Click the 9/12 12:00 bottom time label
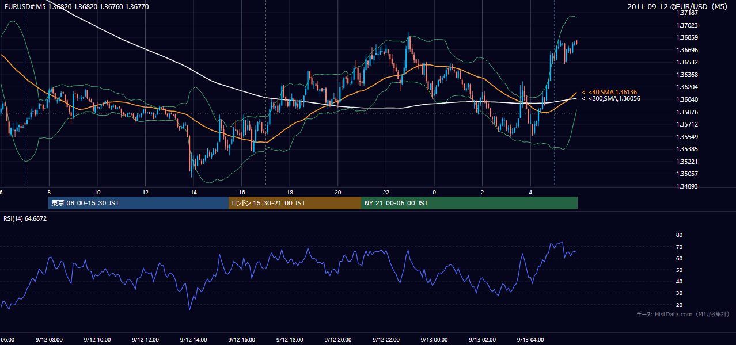The image size is (736, 345). [x=145, y=340]
